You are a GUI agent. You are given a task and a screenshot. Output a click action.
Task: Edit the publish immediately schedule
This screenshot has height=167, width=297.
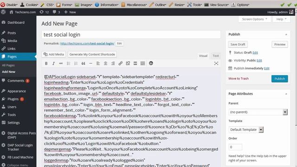point(267,68)
